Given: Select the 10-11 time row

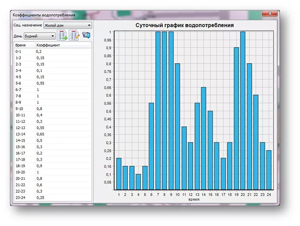Looking at the screenshot, I should [x=53, y=115].
